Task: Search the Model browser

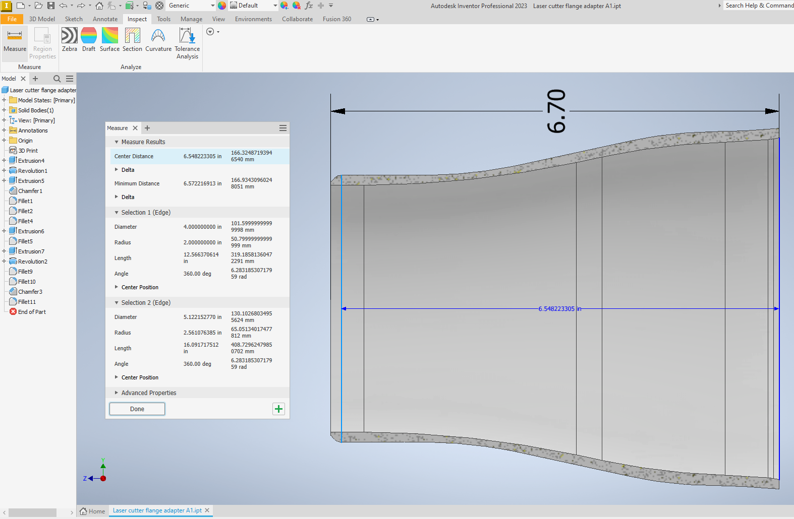Action: point(57,79)
